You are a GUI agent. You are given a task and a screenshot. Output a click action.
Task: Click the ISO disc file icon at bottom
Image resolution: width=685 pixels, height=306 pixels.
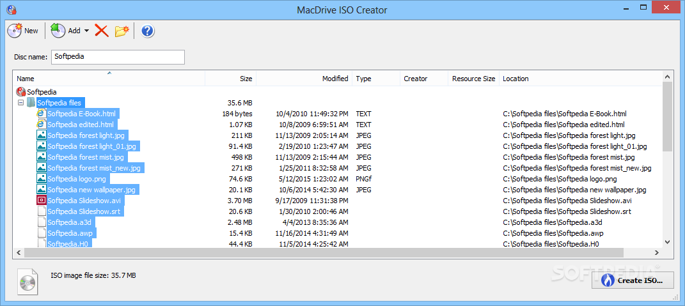coord(28,281)
